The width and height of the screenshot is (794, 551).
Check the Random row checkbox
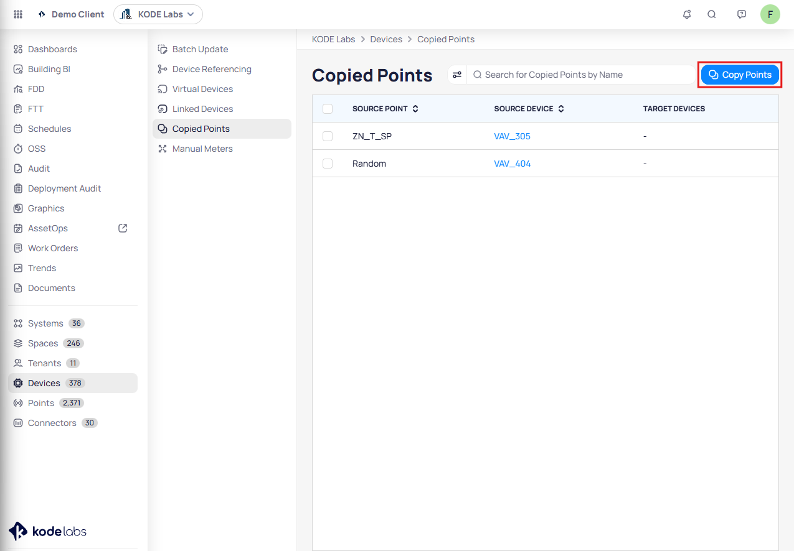click(x=328, y=164)
